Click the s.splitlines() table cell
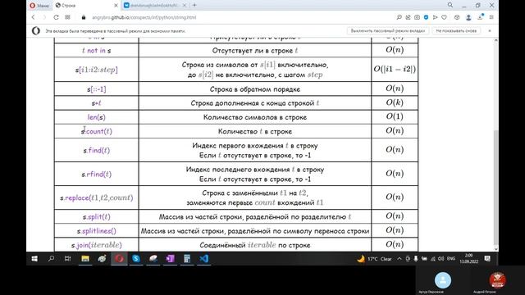Image resolution: width=525 pixels, height=295 pixels. click(x=97, y=231)
